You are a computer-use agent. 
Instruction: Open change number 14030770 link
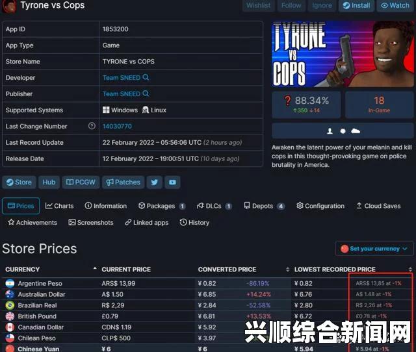(117, 126)
